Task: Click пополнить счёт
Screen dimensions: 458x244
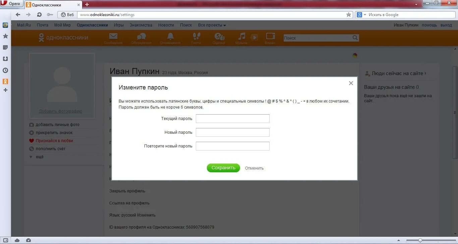Action: (50, 149)
